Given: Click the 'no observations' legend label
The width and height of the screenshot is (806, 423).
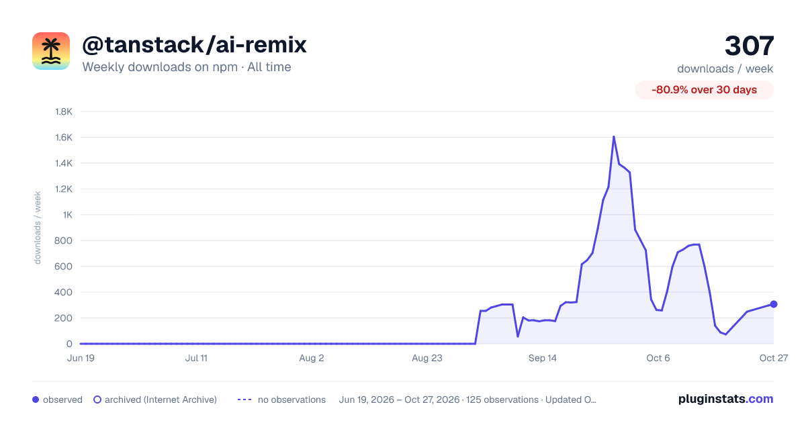Looking at the screenshot, I should click(292, 399).
